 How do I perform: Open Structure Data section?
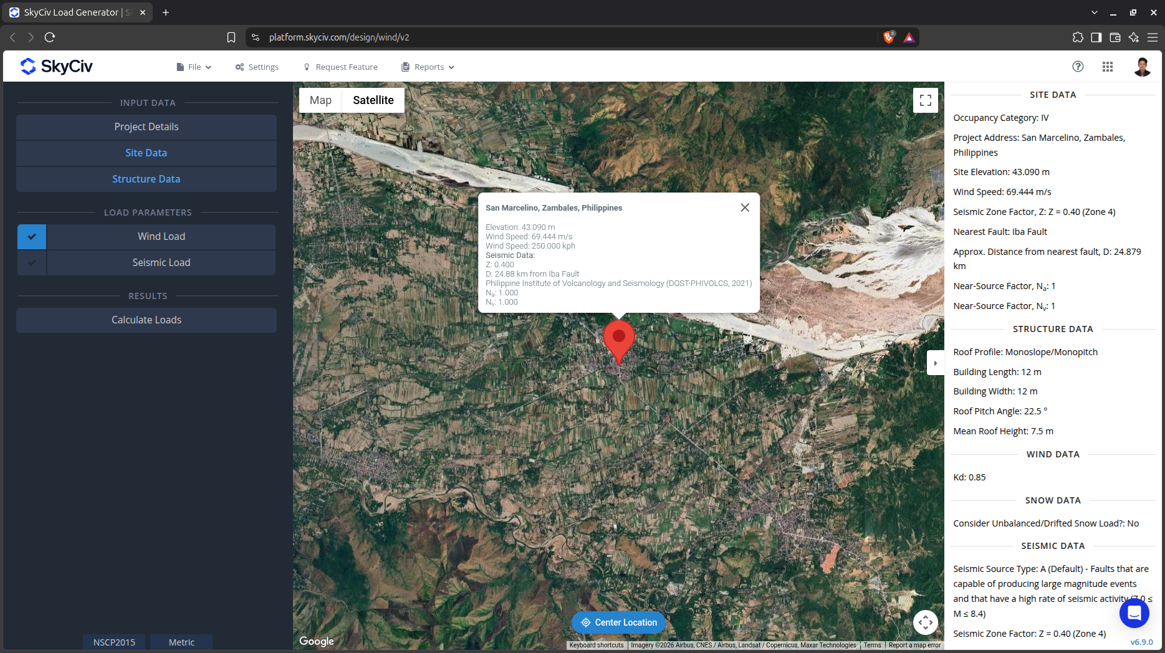[146, 179]
